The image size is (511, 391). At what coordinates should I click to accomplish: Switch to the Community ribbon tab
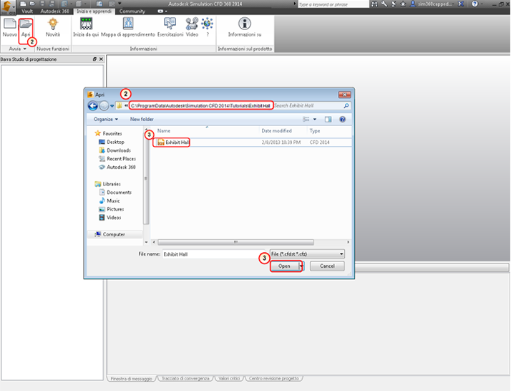coord(132,11)
